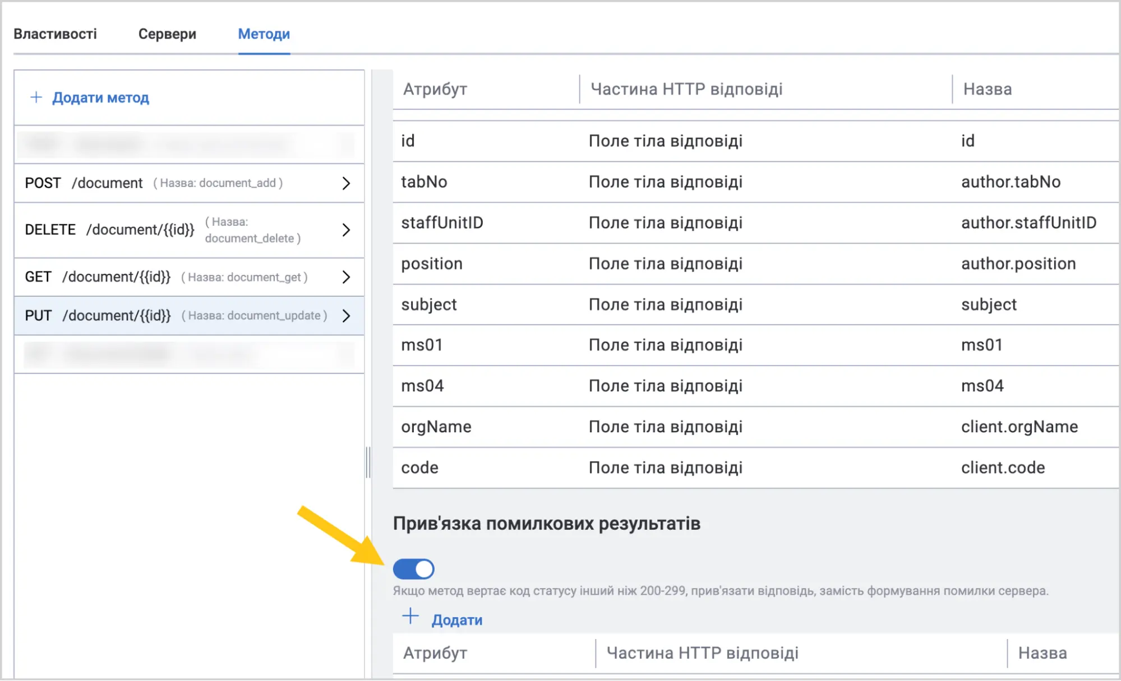This screenshot has width=1121, height=681.
Task: Click the orgName attribute row
Action: coord(755,427)
